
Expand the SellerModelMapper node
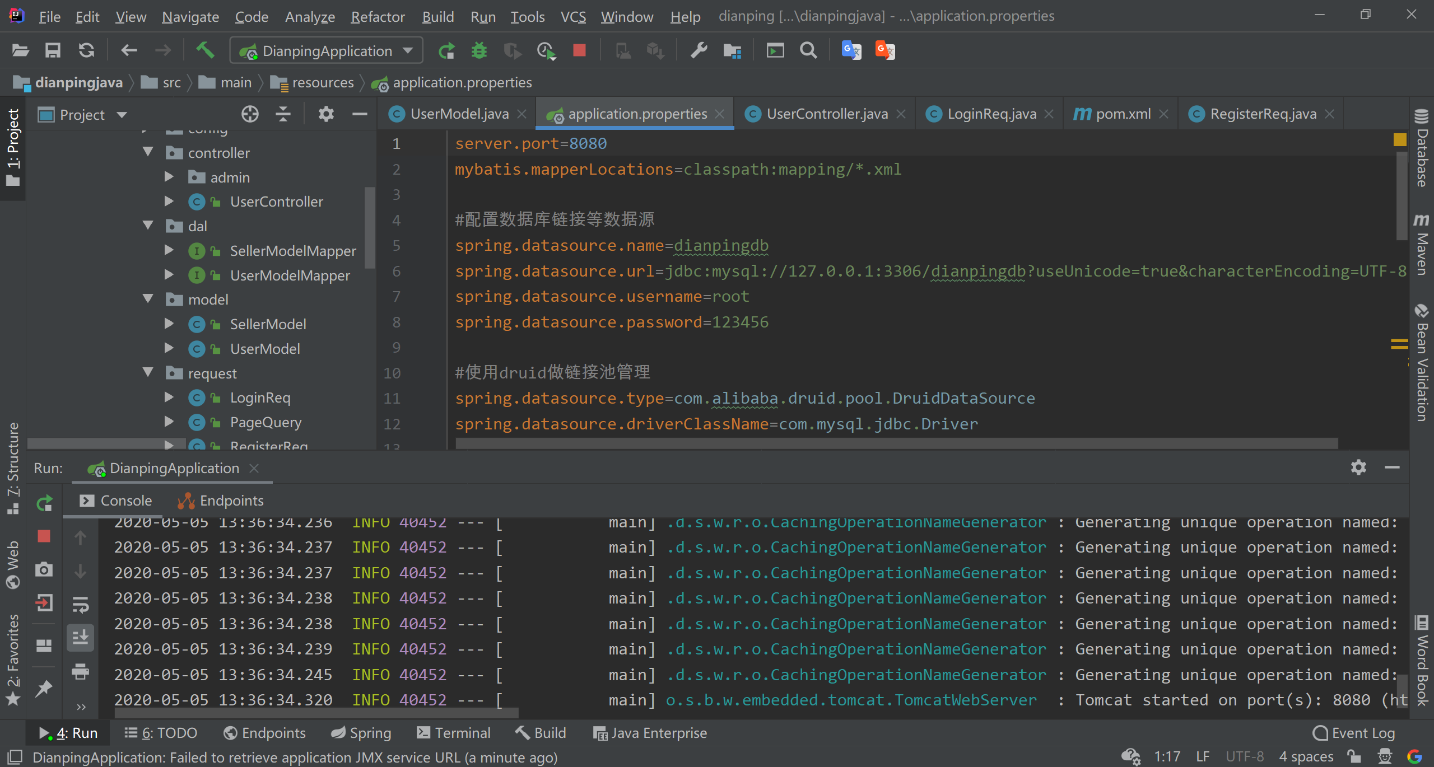[x=169, y=250]
